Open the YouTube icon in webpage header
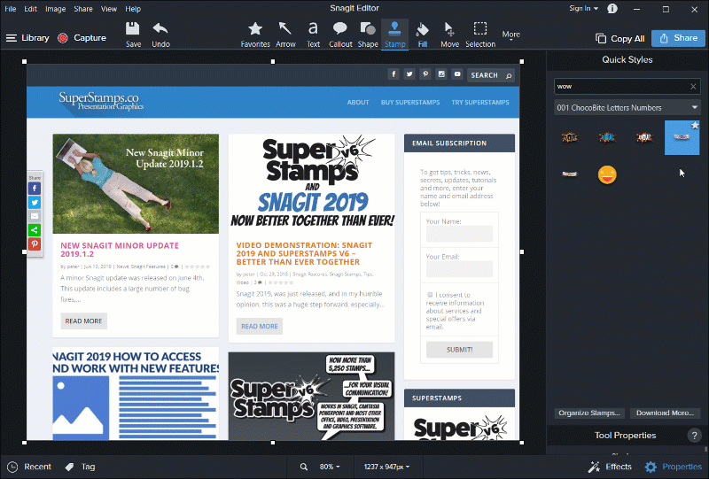The width and height of the screenshot is (709, 479). tap(457, 74)
